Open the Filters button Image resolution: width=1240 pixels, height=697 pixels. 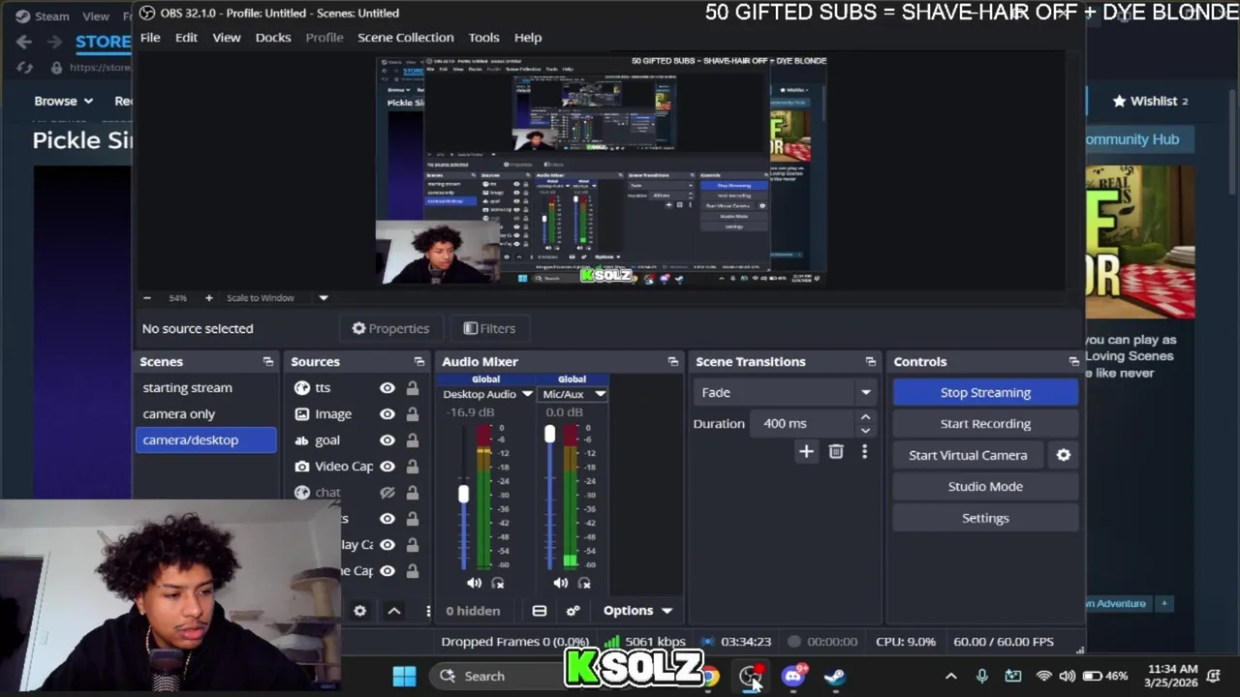pyautogui.click(x=489, y=328)
